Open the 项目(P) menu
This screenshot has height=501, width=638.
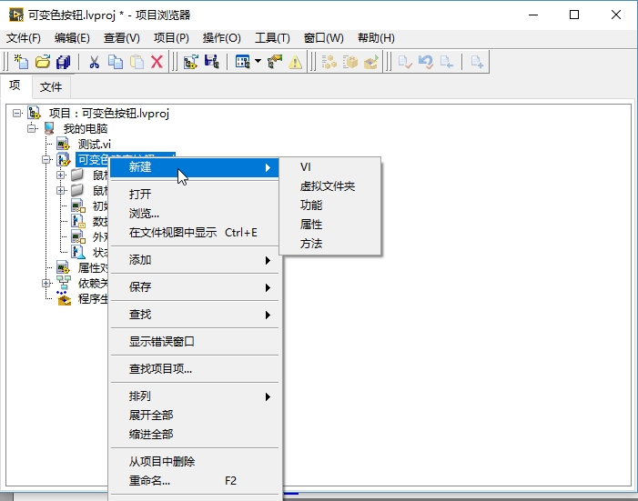tap(171, 38)
